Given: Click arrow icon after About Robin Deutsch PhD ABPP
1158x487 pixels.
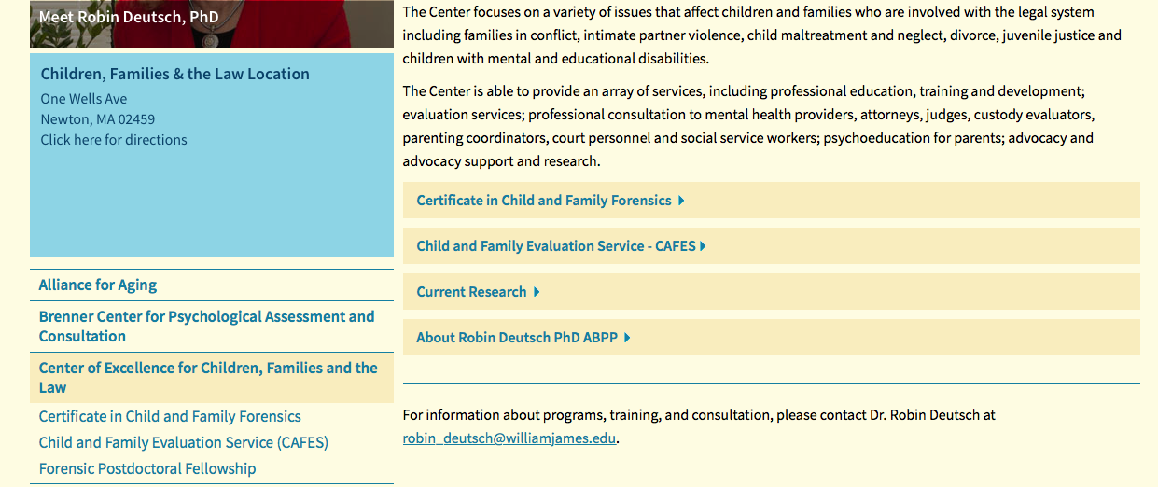Looking at the screenshot, I should pos(627,338).
